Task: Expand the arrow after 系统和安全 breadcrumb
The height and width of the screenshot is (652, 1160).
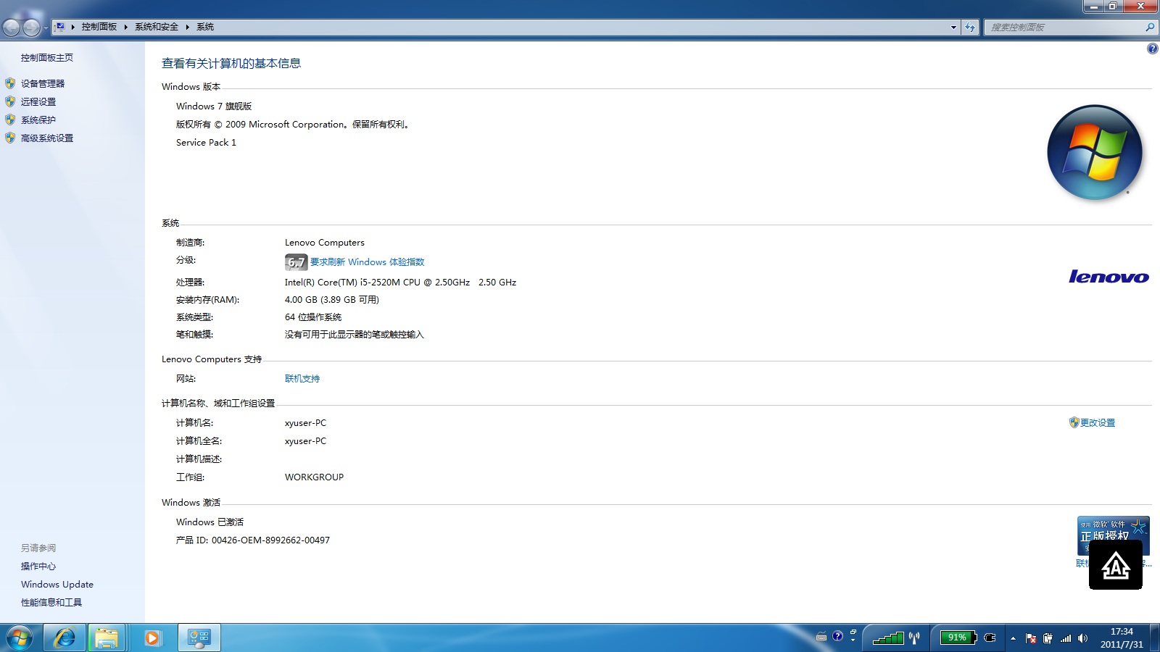Action: [187, 27]
